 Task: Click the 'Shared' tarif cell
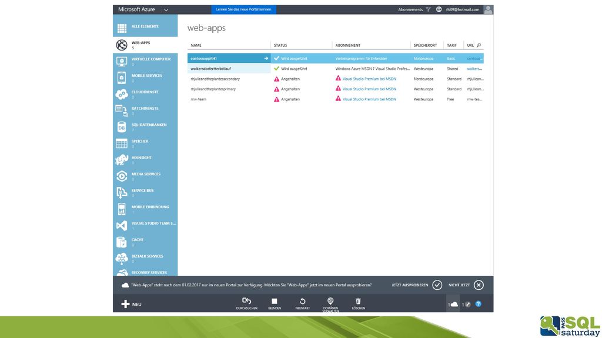[452, 69]
